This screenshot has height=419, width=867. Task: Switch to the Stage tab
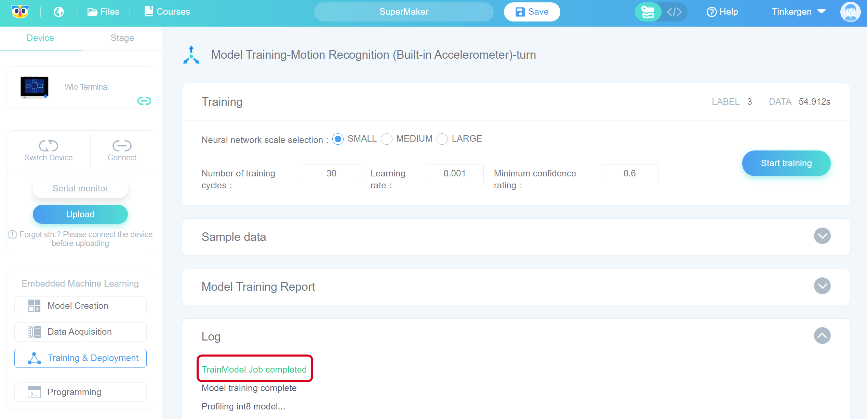coord(122,38)
